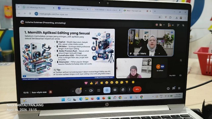
Task: Open the chat with everyone panel
Action: tap(174, 88)
